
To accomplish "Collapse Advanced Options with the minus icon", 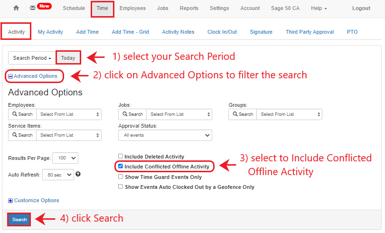I will [x=10, y=76].
